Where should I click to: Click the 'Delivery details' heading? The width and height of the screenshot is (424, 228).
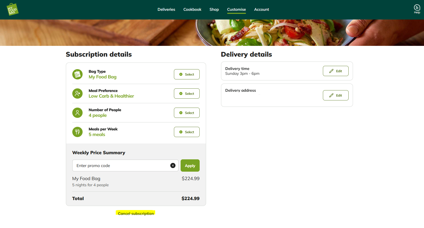pos(246,54)
